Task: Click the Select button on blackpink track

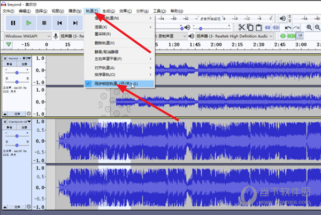Action: 17,207
